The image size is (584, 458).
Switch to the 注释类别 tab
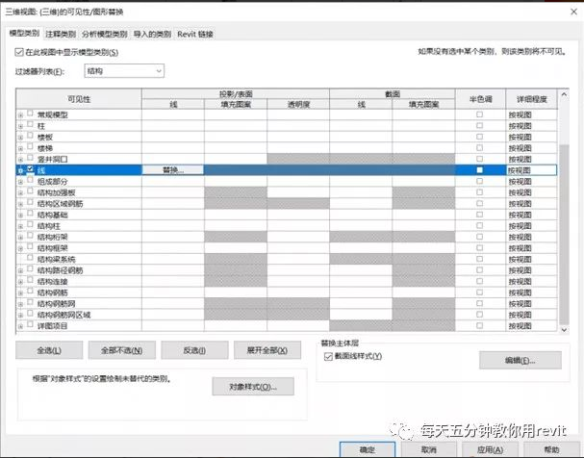[61, 35]
